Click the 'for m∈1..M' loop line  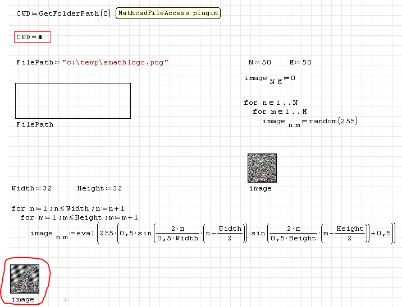(280, 111)
